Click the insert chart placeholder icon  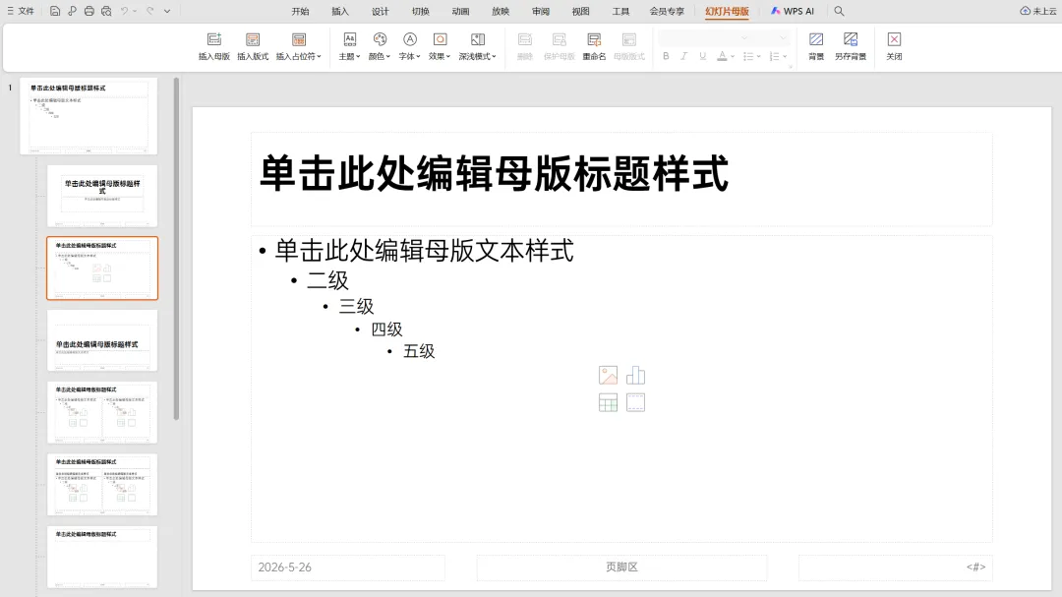coord(635,376)
